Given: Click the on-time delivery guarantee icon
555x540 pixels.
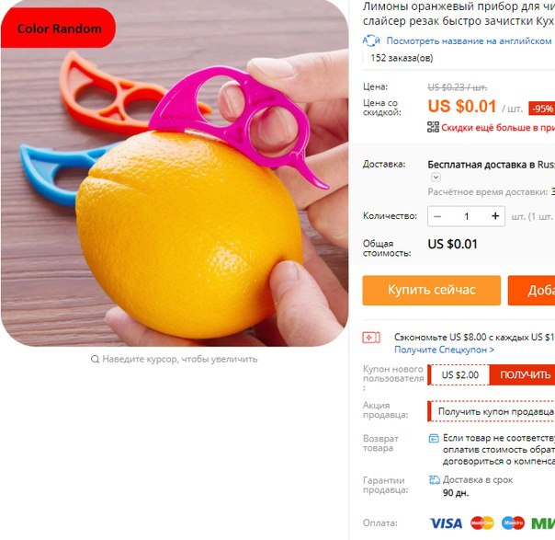Looking at the screenshot, I should click(435, 480).
